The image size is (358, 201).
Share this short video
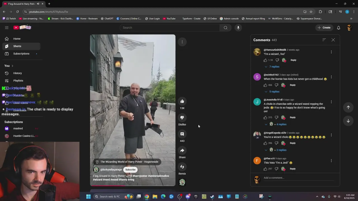tap(182, 150)
